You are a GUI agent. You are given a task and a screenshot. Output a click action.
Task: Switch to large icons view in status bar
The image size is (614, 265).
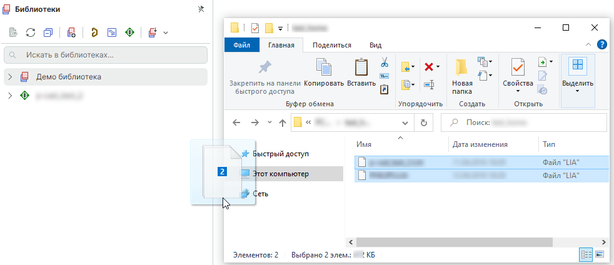pyautogui.click(x=599, y=254)
